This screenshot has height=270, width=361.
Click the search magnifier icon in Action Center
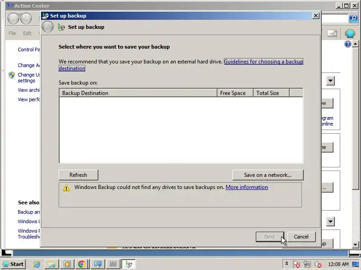[x=353, y=18]
